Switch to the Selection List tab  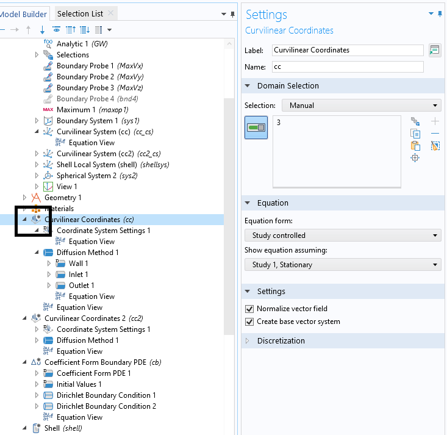[x=80, y=13]
